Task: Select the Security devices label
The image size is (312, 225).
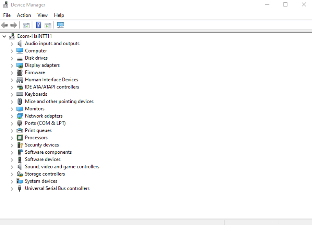Action: coord(42,145)
